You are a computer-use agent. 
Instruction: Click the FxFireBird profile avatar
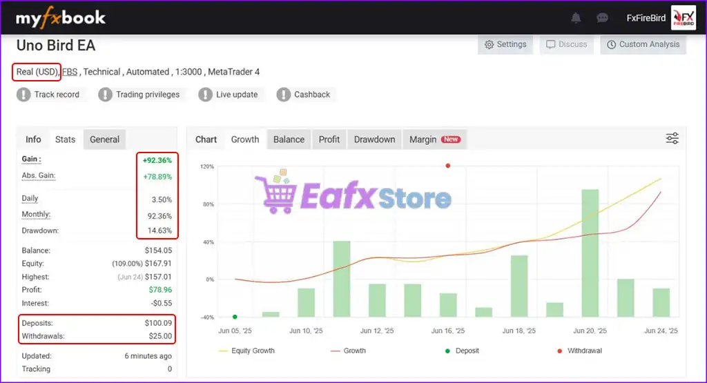coord(683,18)
